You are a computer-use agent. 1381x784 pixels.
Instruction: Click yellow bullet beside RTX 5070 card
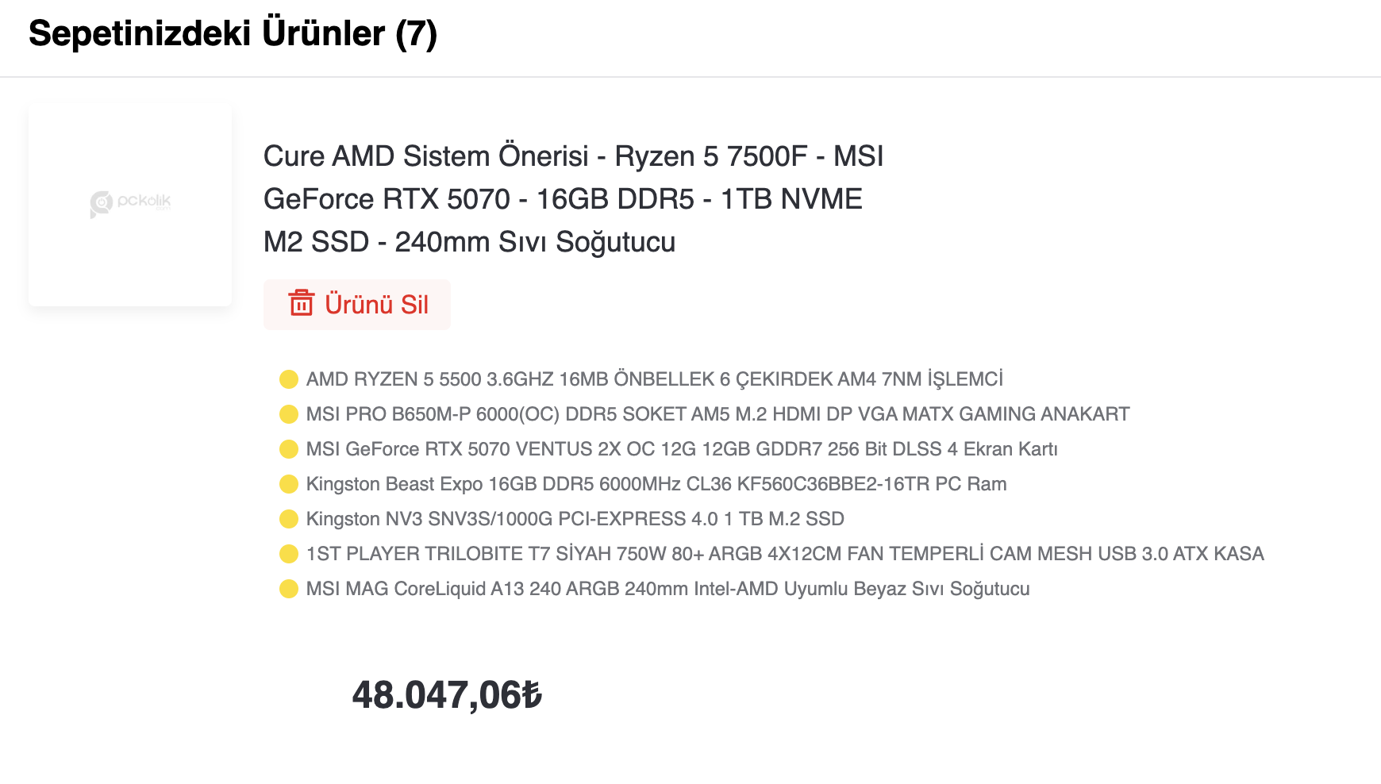[x=289, y=449]
